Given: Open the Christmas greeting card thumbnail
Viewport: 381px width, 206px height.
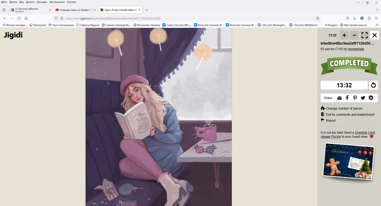Looking at the screenshot, I should tap(348, 162).
